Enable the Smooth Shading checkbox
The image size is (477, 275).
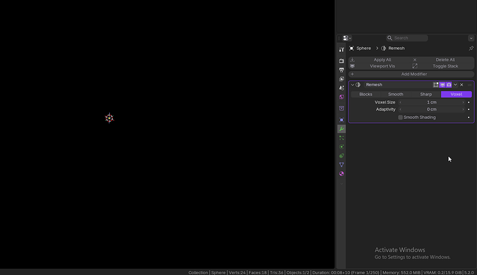[400, 117]
